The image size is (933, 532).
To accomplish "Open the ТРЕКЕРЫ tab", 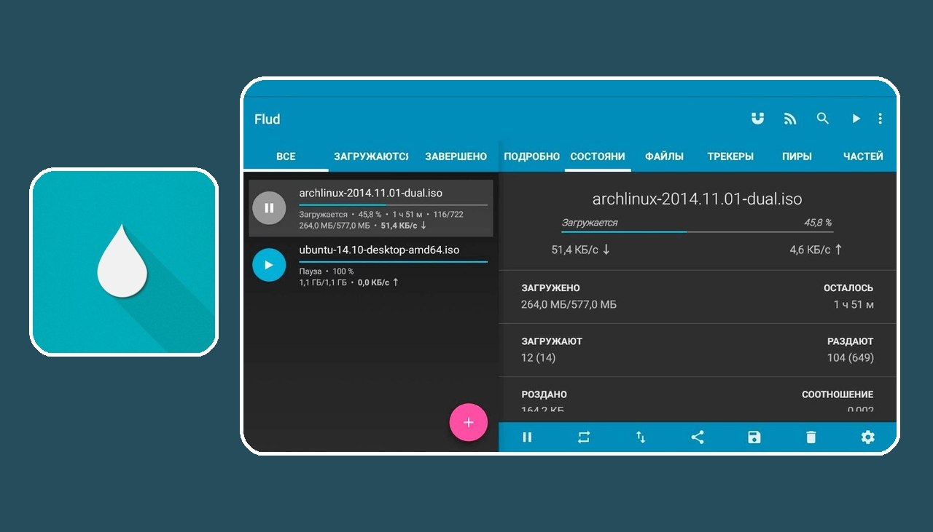I will pyautogui.click(x=730, y=156).
